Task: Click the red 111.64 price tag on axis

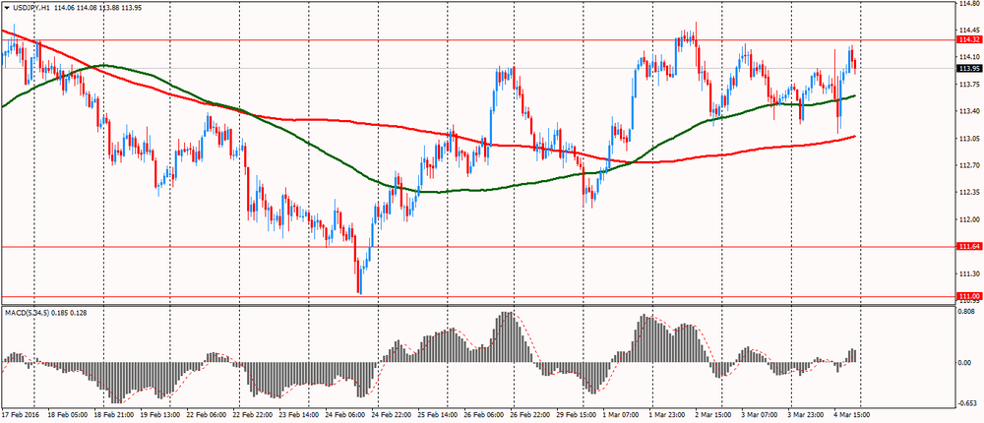Action: (969, 247)
